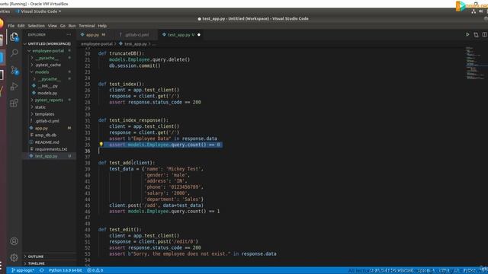This screenshot has height=274, width=488.
Task: Open the File menu
Action: point(11,26)
